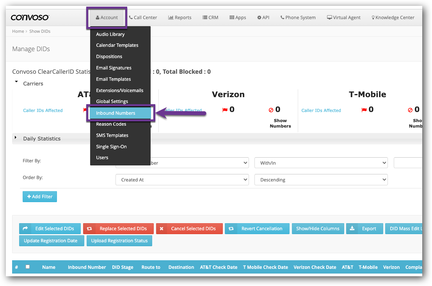The width and height of the screenshot is (432, 286).
Task: Sort by Route to column header
Action: [x=151, y=267]
